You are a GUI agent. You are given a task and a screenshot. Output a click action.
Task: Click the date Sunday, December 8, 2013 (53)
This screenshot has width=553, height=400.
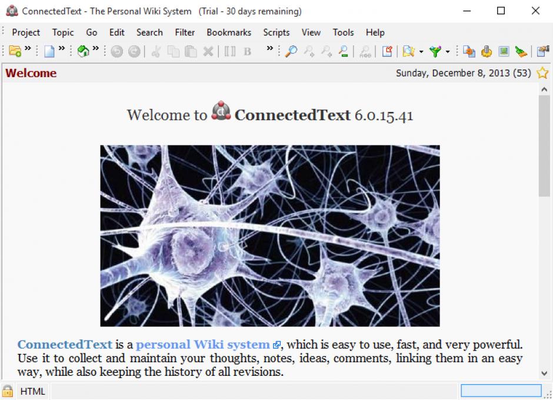point(463,73)
